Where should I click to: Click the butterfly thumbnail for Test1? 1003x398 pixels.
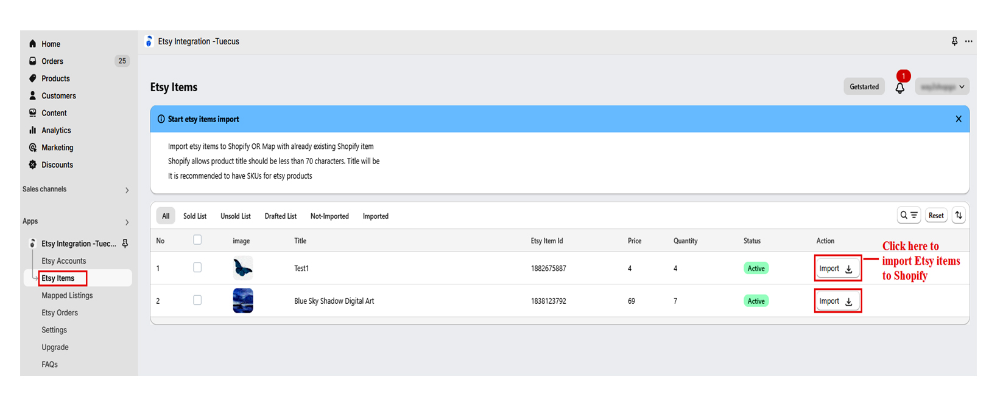243,268
